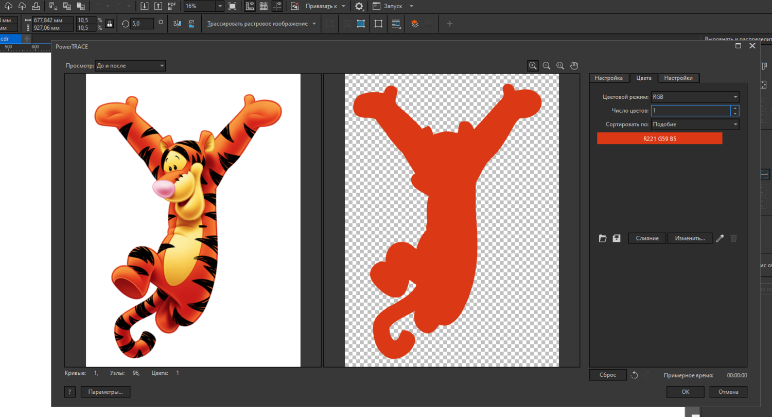Increase the Число цветов spinner value

[735, 108]
